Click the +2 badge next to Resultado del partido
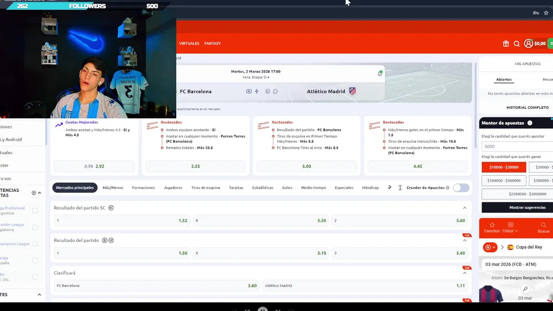 pyautogui.click(x=111, y=240)
